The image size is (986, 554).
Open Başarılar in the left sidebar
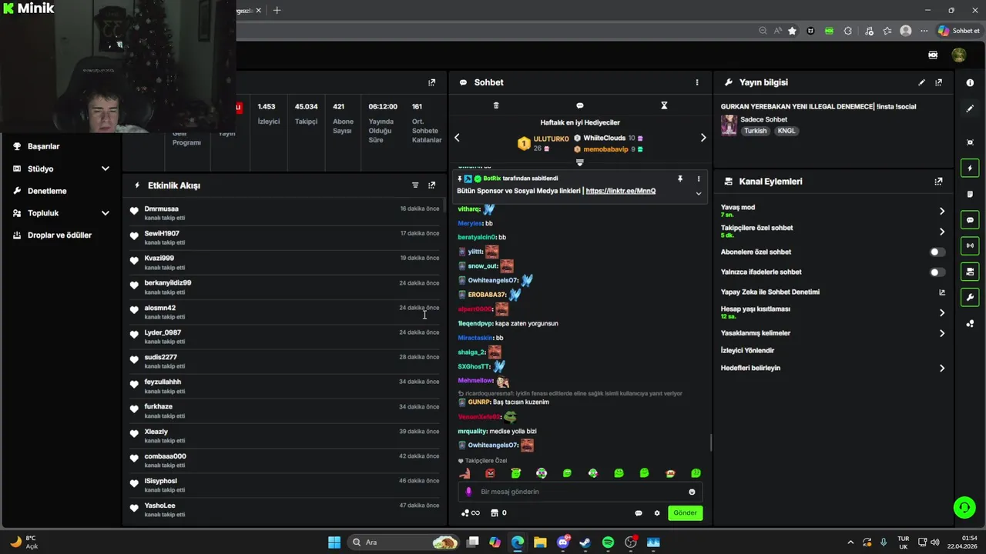click(44, 146)
